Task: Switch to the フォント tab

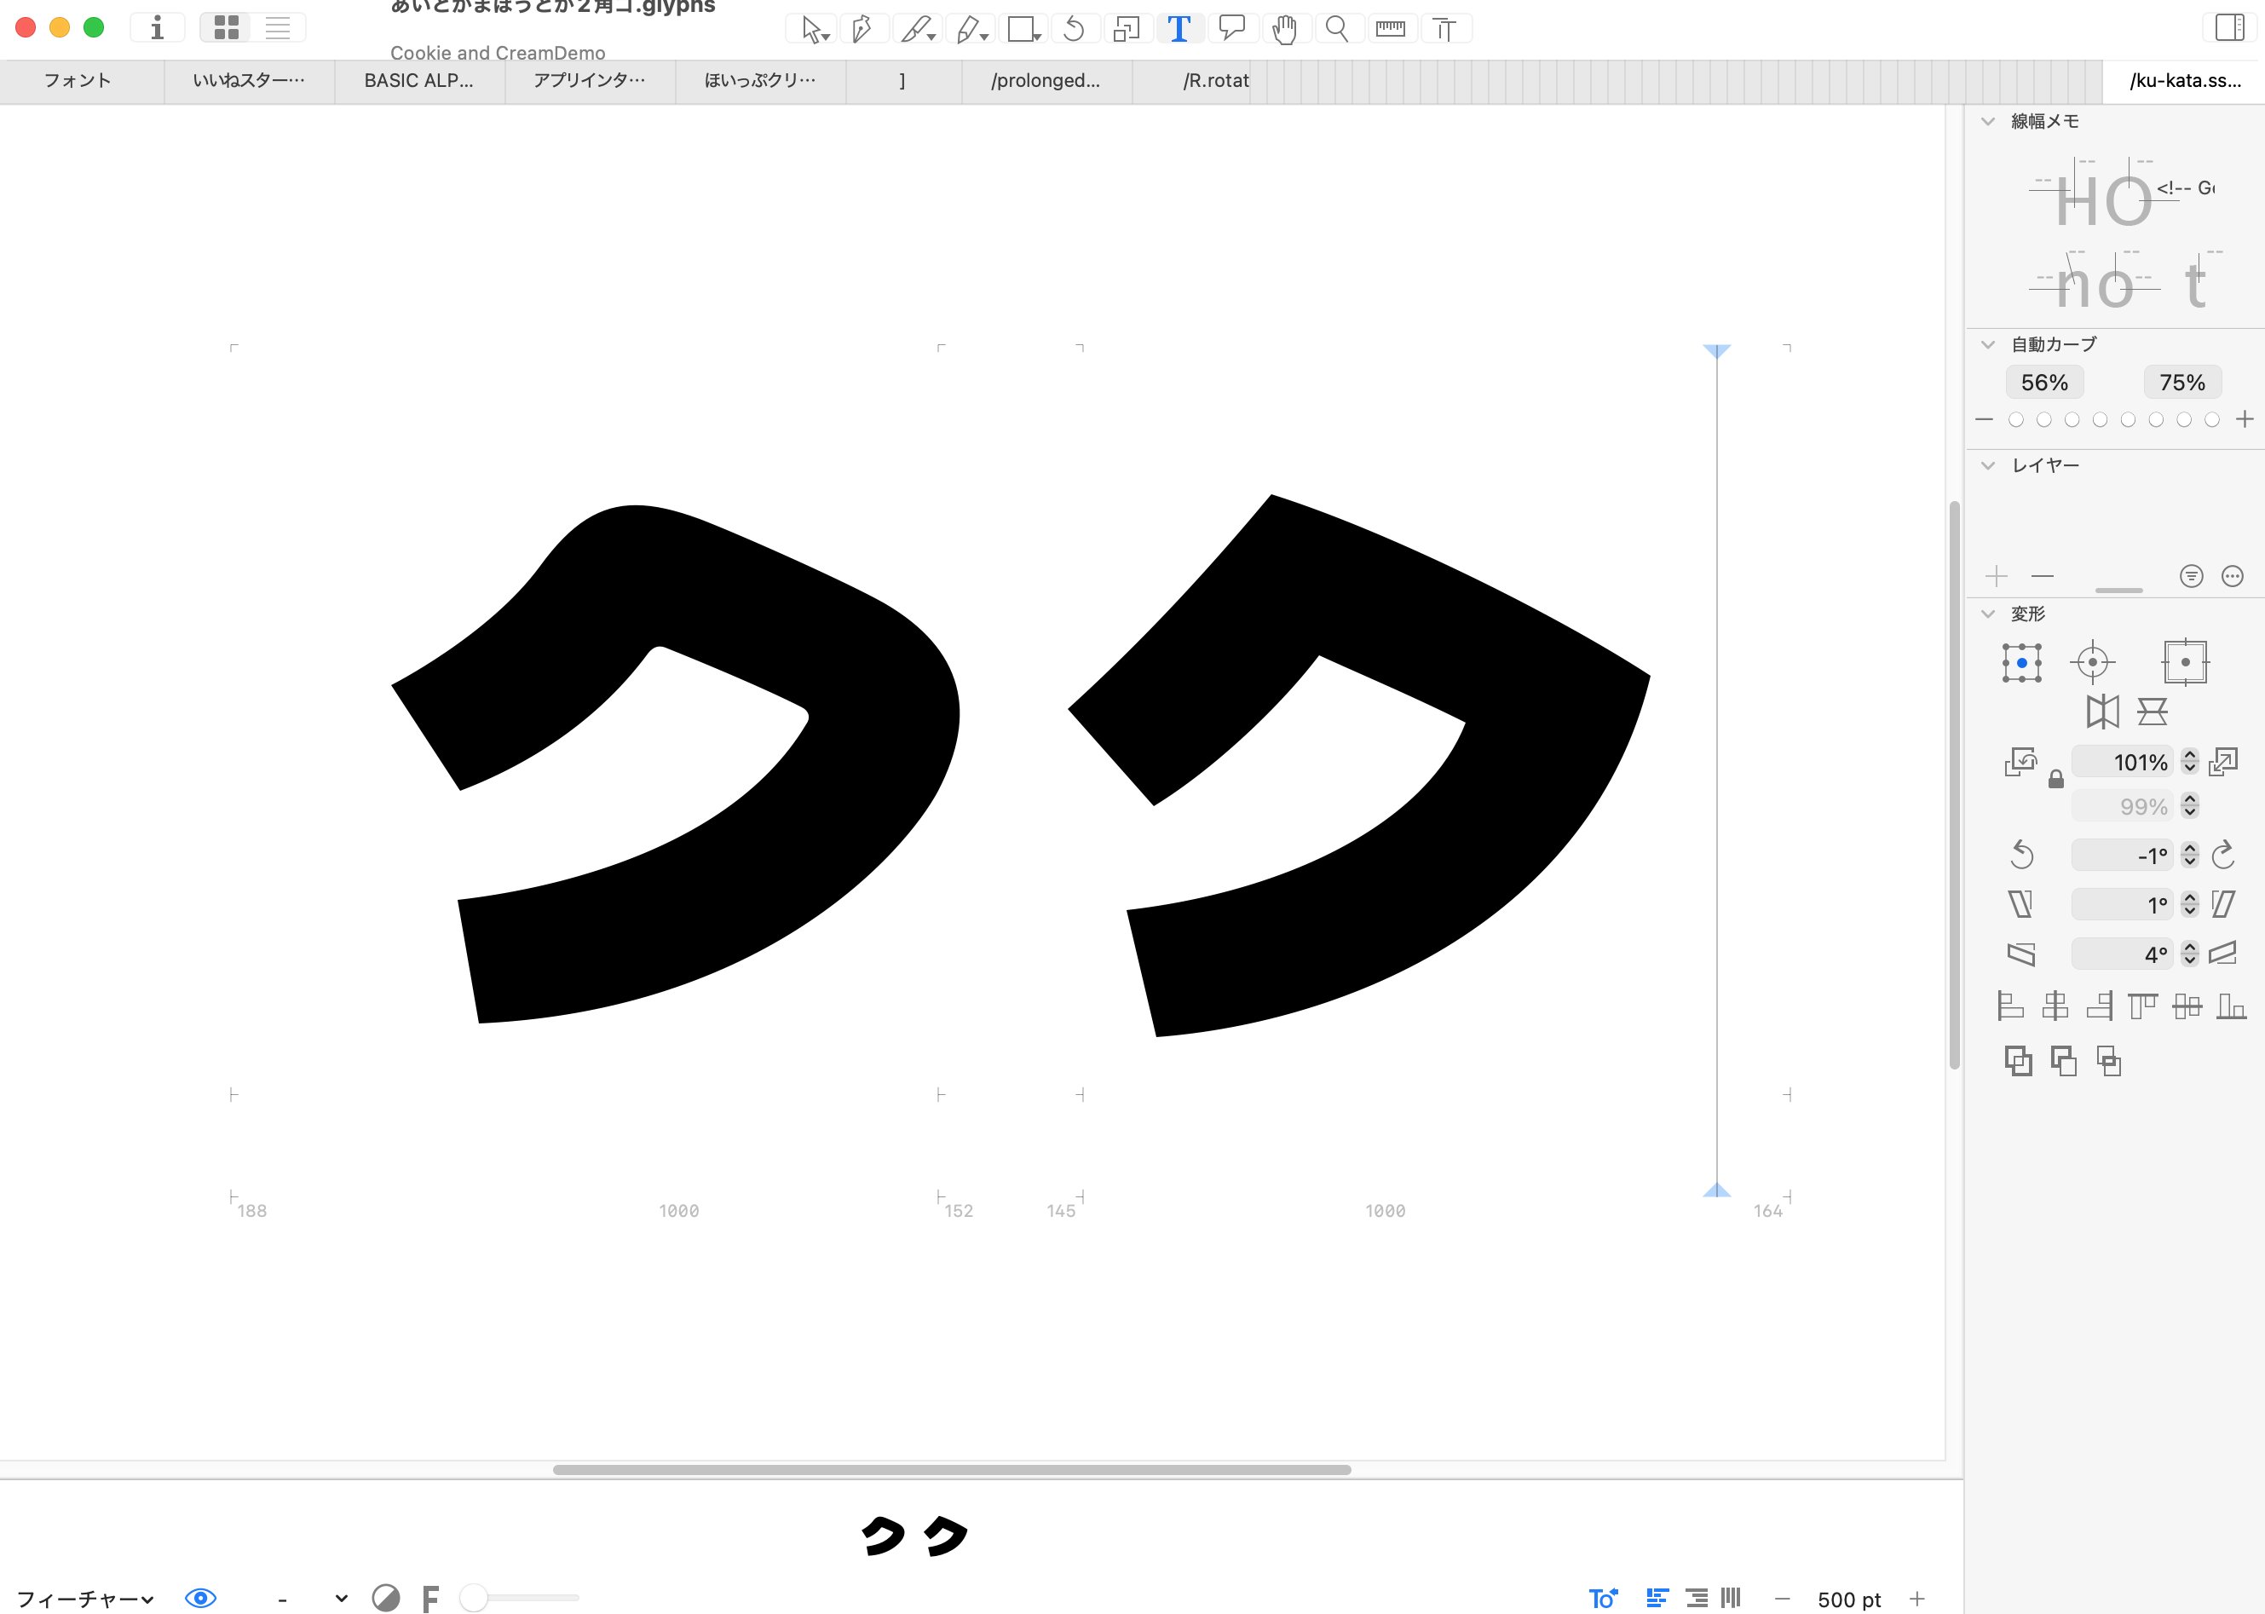Action: (78, 80)
